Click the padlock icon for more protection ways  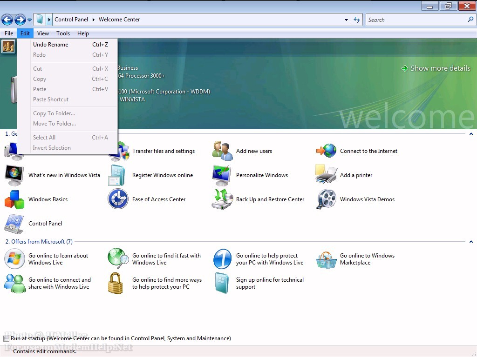116,283
